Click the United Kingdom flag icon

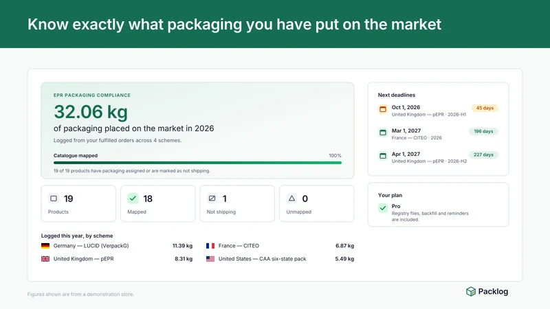click(x=45, y=259)
